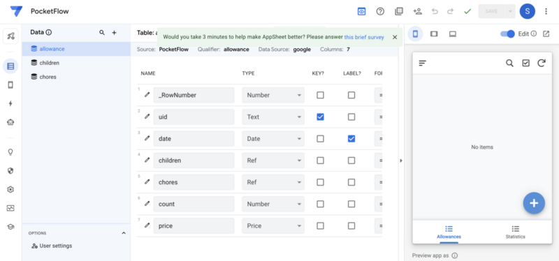Open the share app add-person icon

[x=417, y=11]
